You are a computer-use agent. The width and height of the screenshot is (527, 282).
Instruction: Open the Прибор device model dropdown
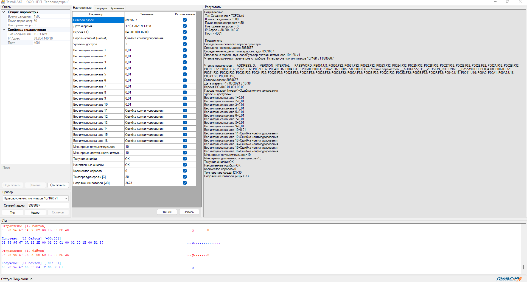66,198
